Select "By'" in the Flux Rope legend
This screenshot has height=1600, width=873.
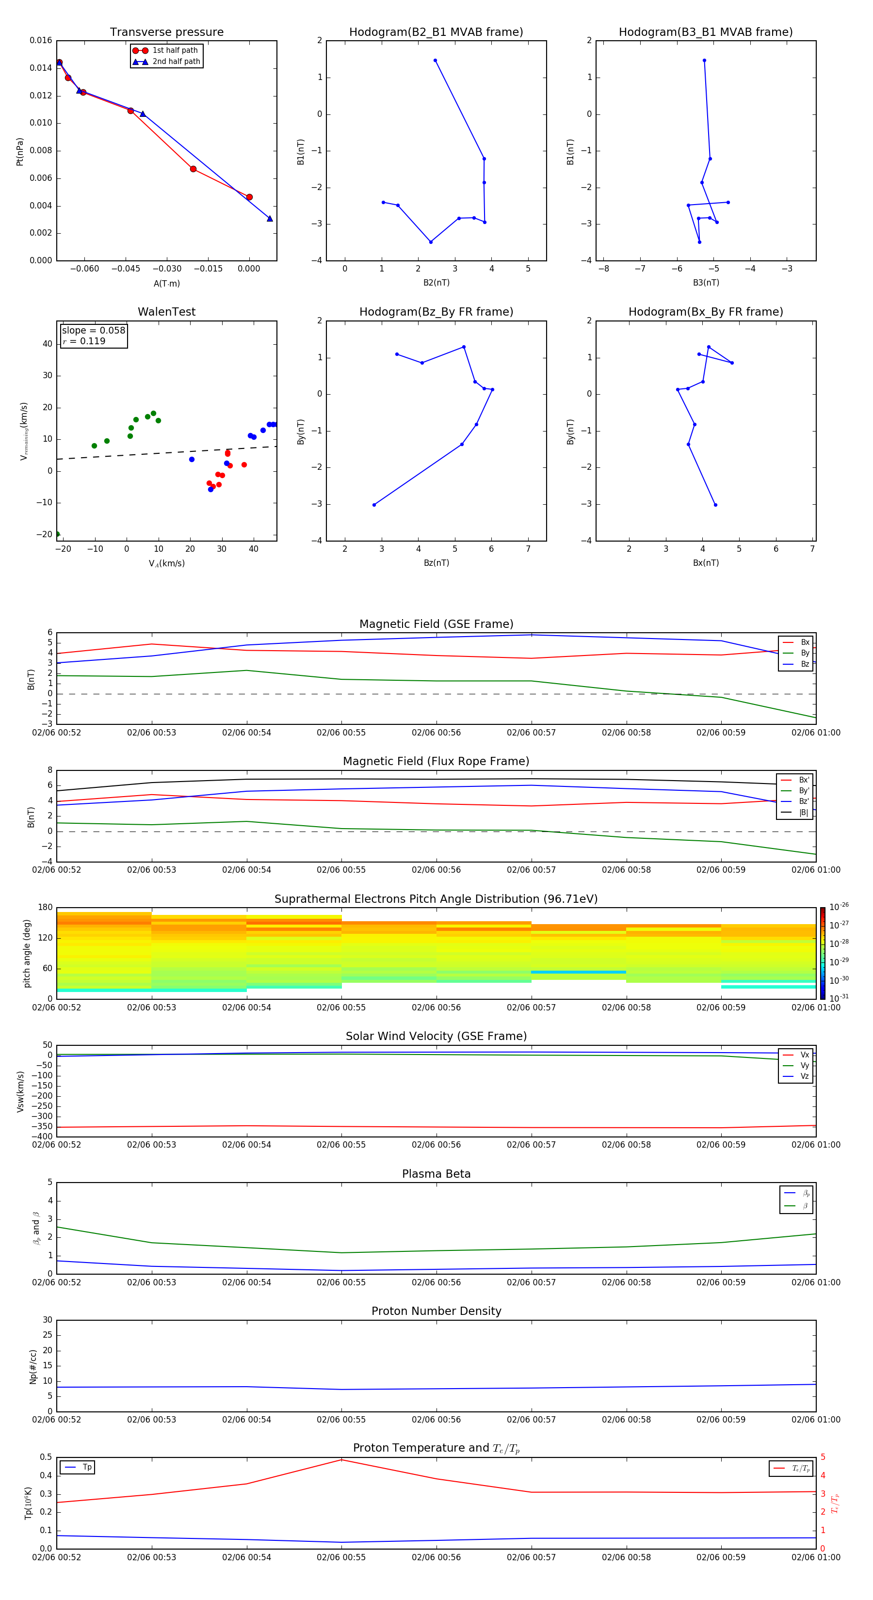(795, 791)
